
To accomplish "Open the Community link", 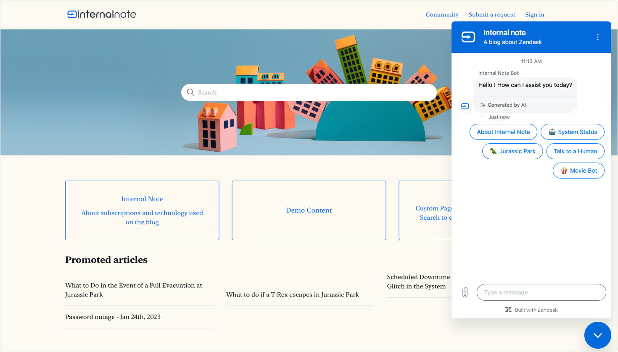I will coord(442,15).
